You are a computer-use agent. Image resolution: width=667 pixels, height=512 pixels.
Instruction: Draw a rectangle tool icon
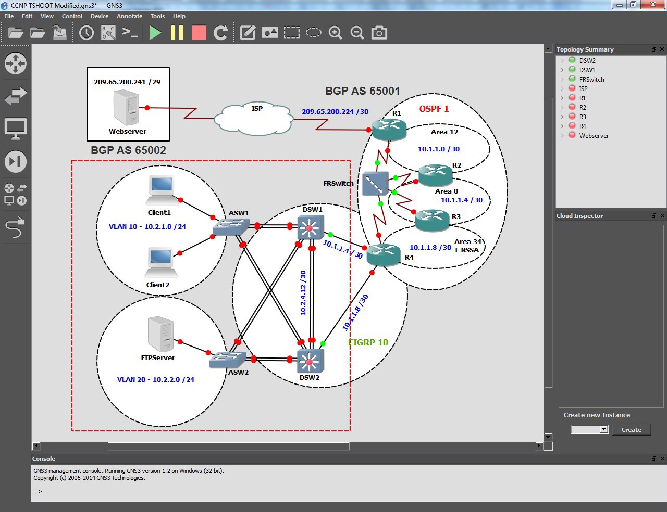292,33
